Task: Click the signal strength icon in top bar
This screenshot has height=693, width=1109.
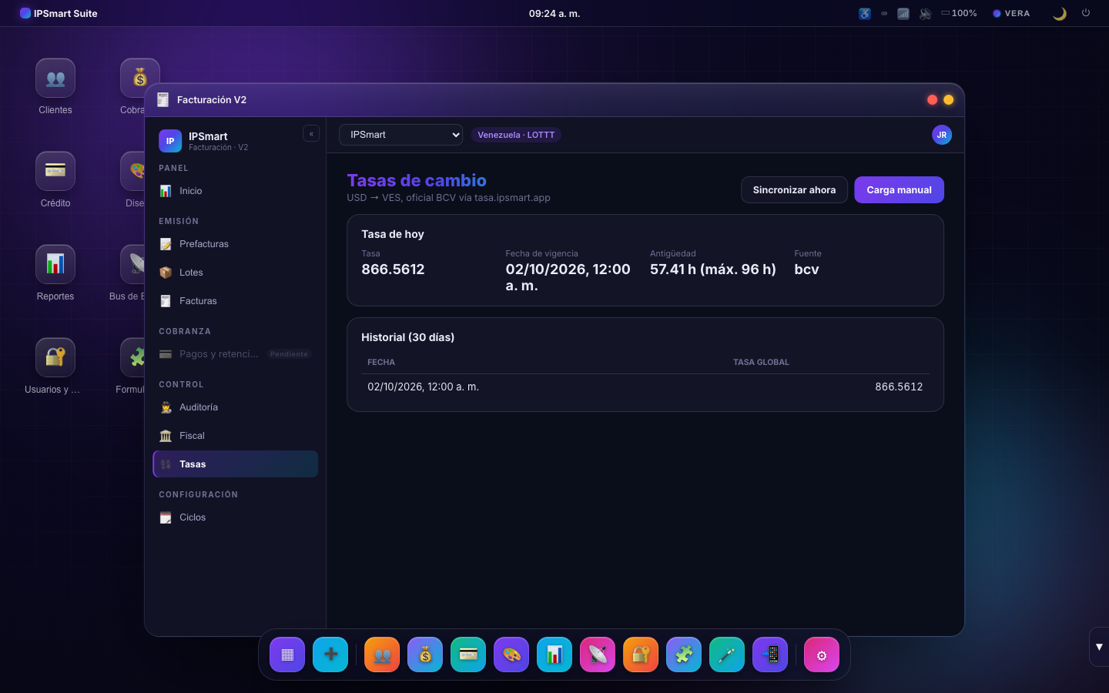Action: point(903,13)
